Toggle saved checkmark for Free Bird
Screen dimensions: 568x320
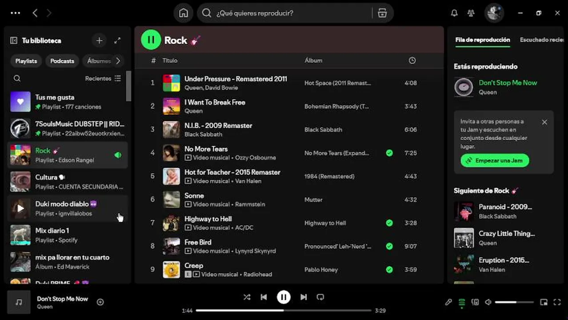389,246
